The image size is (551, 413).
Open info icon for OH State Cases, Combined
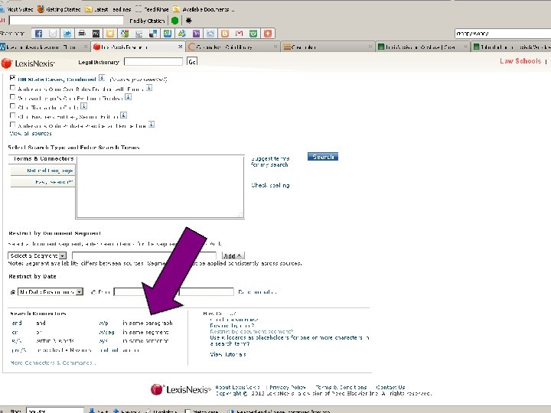click(102, 77)
